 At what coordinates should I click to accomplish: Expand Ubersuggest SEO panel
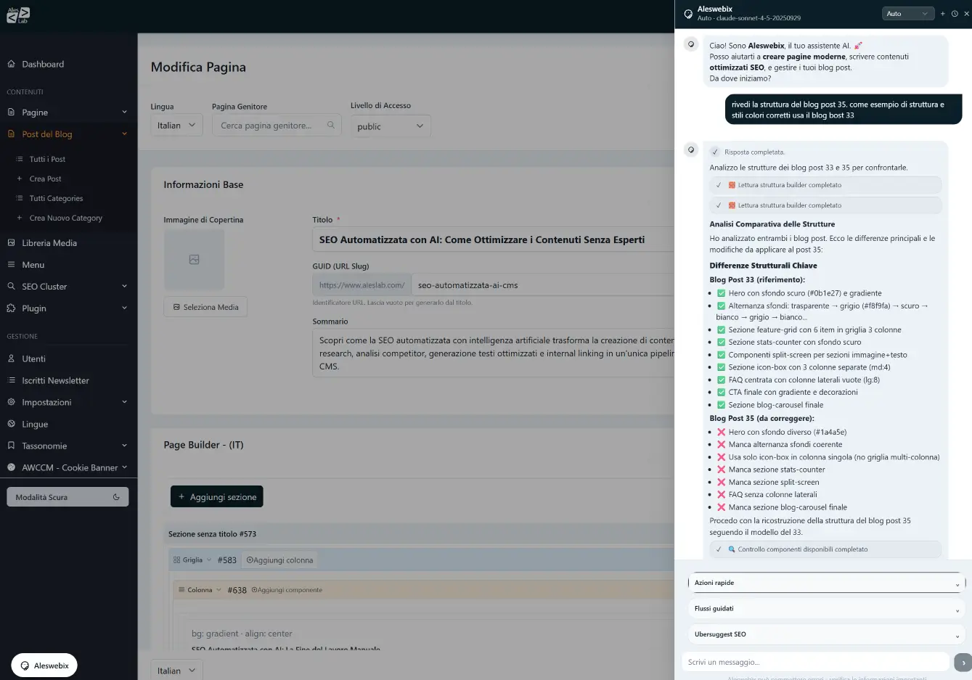click(x=826, y=634)
